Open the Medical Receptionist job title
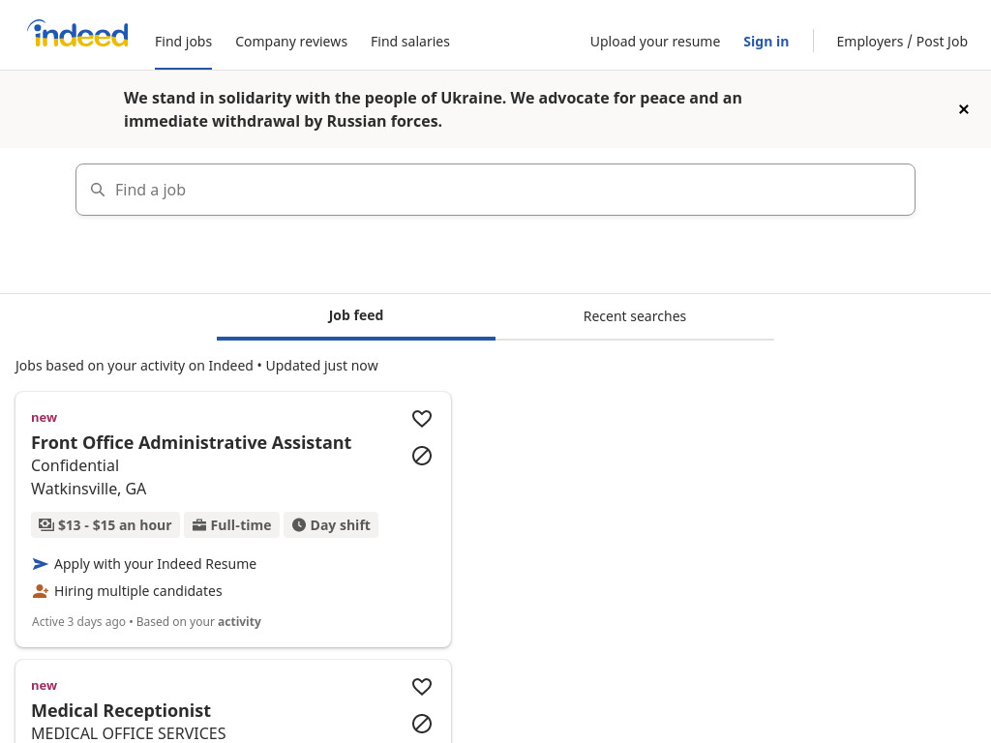This screenshot has width=991, height=743. pyautogui.click(x=121, y=711)
